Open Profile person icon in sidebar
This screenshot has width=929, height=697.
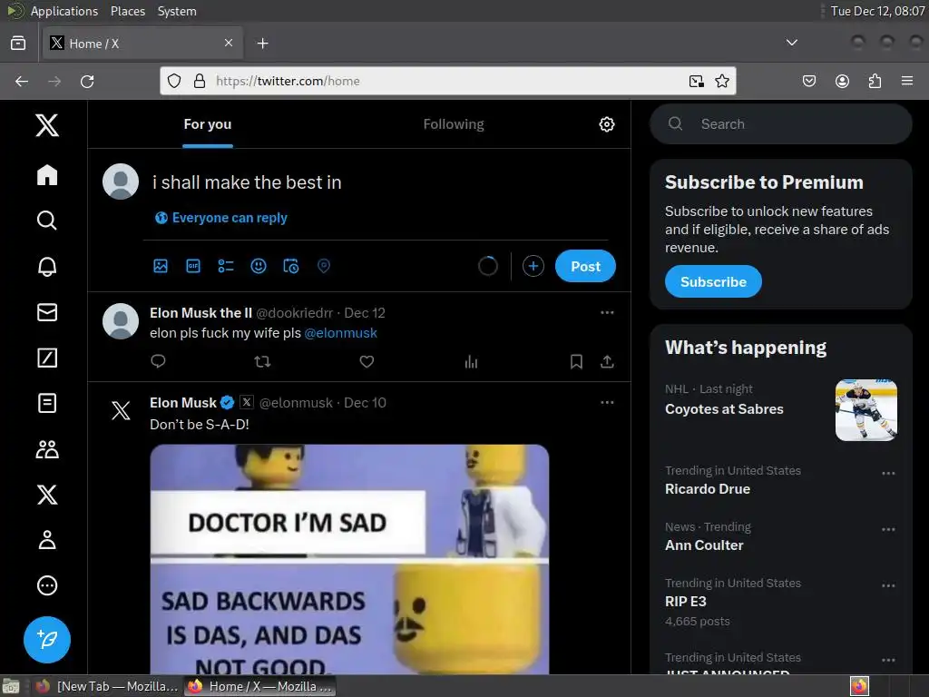click(47, 540)
